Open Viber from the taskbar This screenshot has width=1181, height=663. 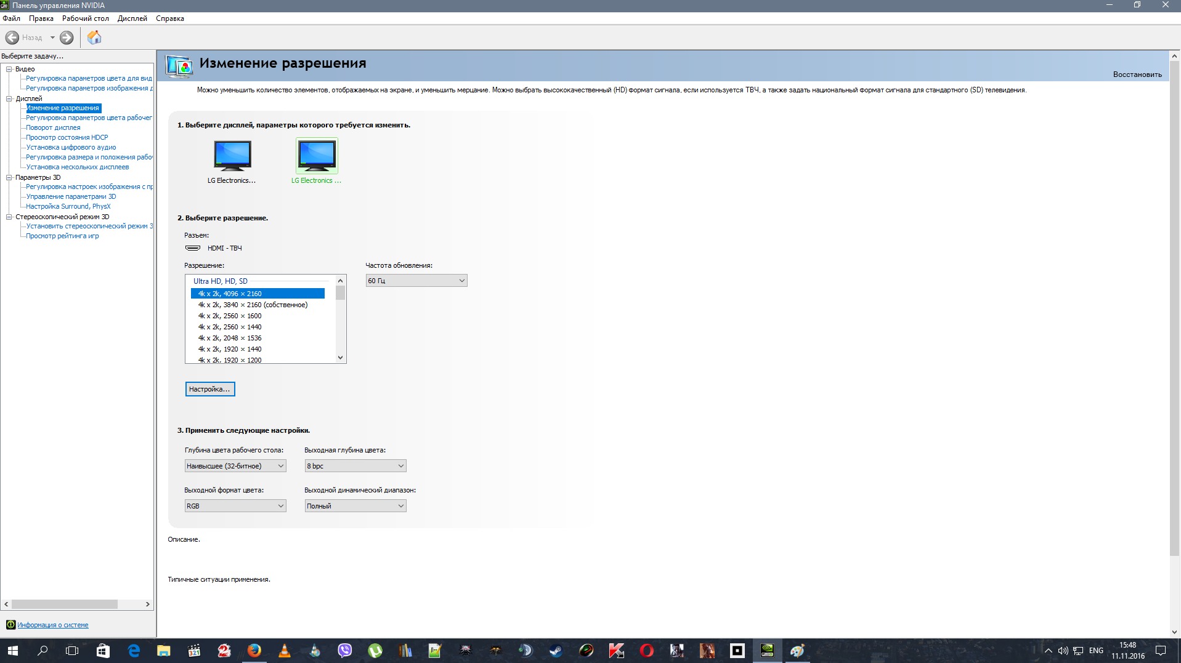click(x=344, y=651)
